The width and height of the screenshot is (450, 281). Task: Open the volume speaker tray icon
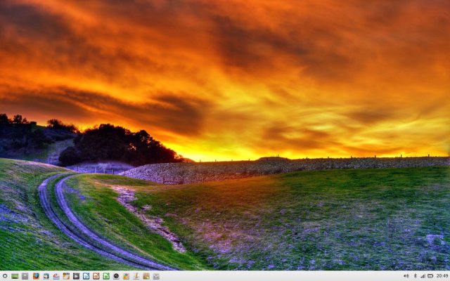(x=406, y=276)
